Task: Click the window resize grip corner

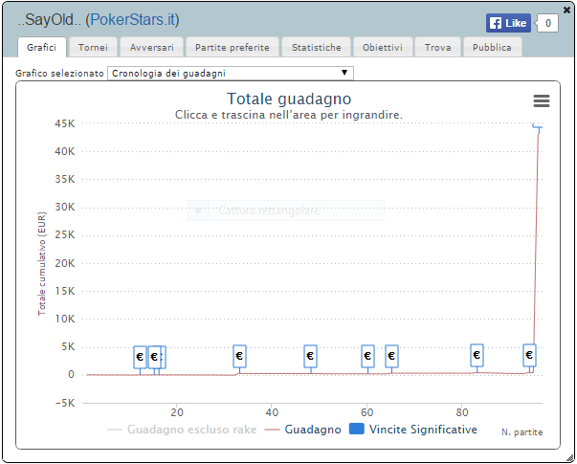Action: point(569,457)
